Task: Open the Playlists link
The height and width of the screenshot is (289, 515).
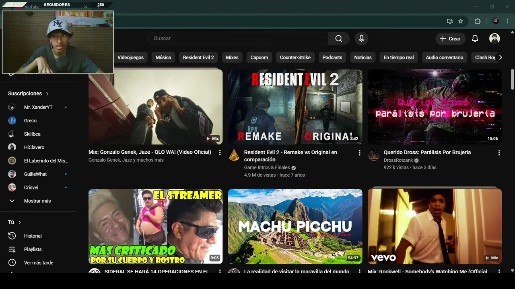Action: (x=33, y=249)
